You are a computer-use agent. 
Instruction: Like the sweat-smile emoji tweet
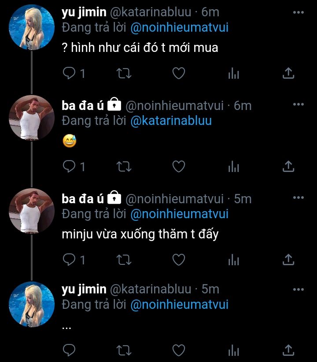tap(178, 166)
